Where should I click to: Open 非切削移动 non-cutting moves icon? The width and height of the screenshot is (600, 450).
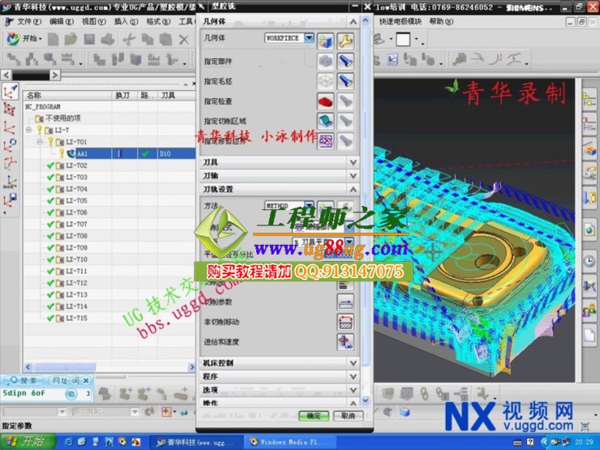coord(345,322)
